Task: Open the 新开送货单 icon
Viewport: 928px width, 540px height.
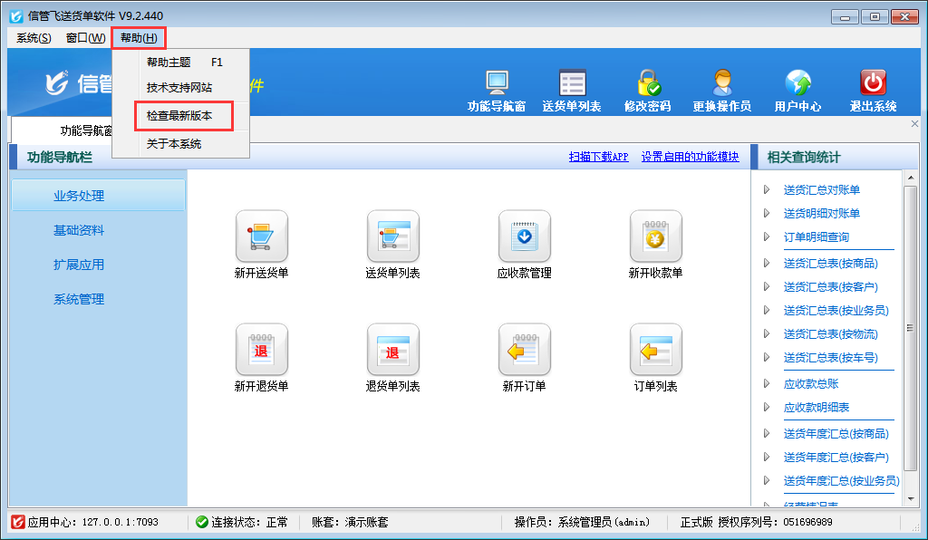Action: coord(261,236)
